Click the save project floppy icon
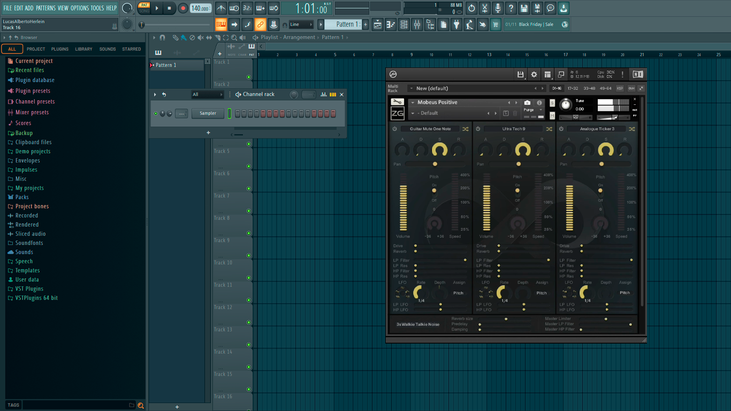731x411 pixels. click(524, 8)
